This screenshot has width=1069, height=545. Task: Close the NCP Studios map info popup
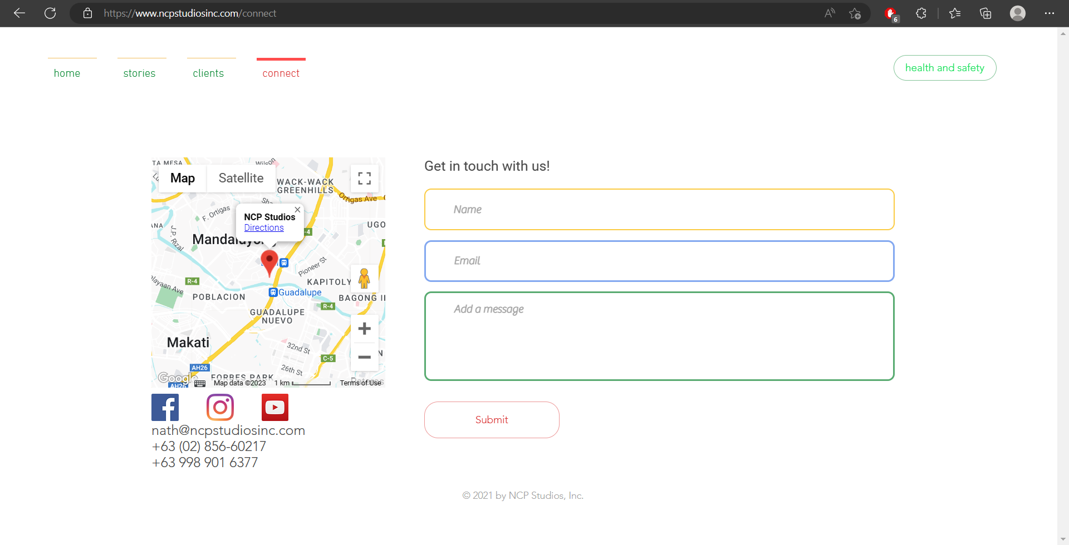[297, 210]
